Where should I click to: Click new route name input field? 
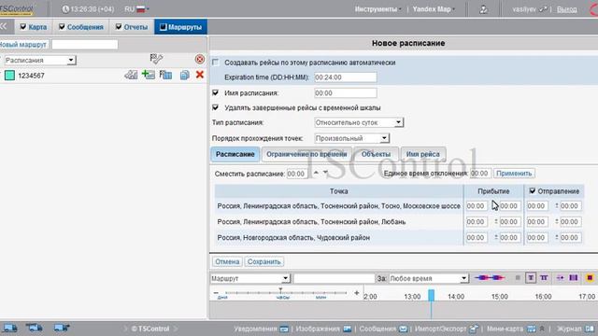85,45
